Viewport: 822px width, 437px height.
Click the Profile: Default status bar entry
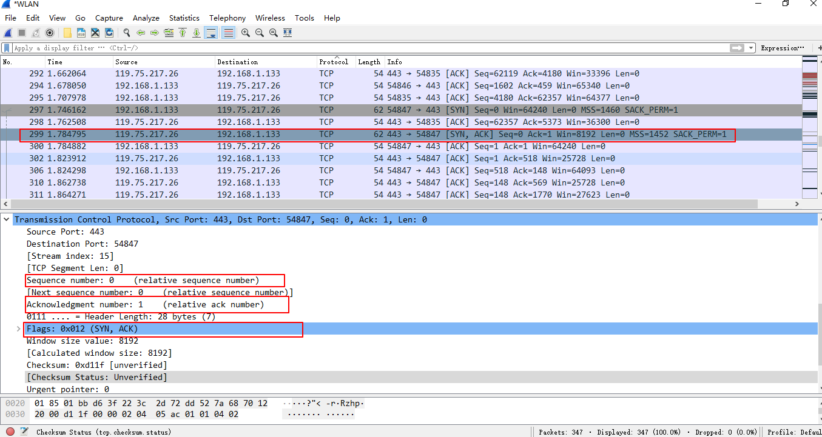[793, 432]
